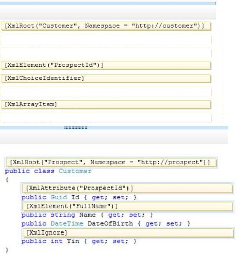Pick the [XmlChoiceIdentifier] attribute block
This screenshot has height=256, width=237.
(106, 78)
